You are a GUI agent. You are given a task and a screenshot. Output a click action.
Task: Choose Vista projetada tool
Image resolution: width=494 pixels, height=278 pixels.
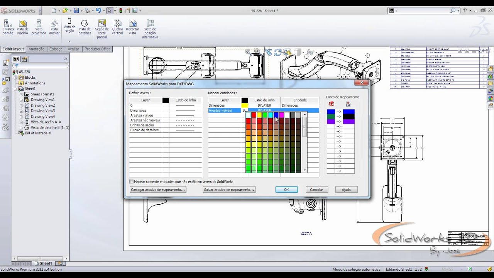click(39, 27)
